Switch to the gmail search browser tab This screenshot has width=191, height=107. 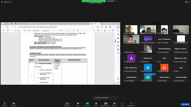pos(33,24)
